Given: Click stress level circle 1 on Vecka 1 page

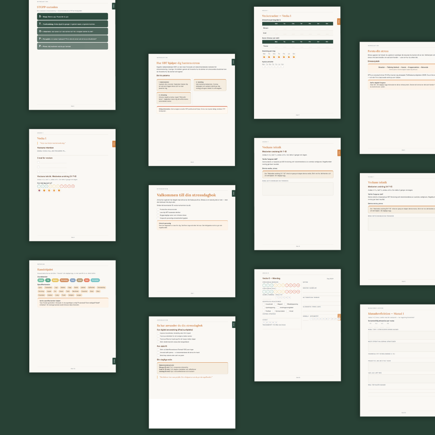Looking at the screenshot, I should [x=39, y=186].
